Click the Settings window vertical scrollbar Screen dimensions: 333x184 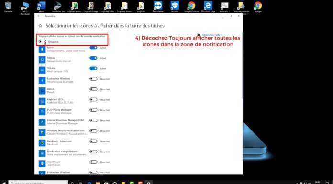click(242, 66)
